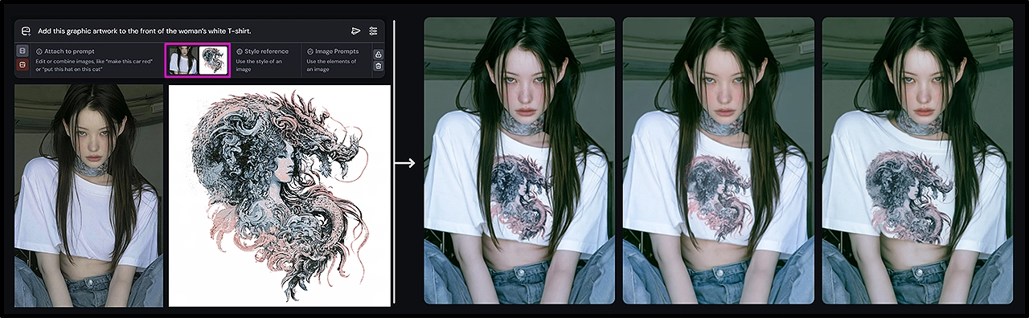
Task: Select the Image Prompts option
Action: (336, 60)
